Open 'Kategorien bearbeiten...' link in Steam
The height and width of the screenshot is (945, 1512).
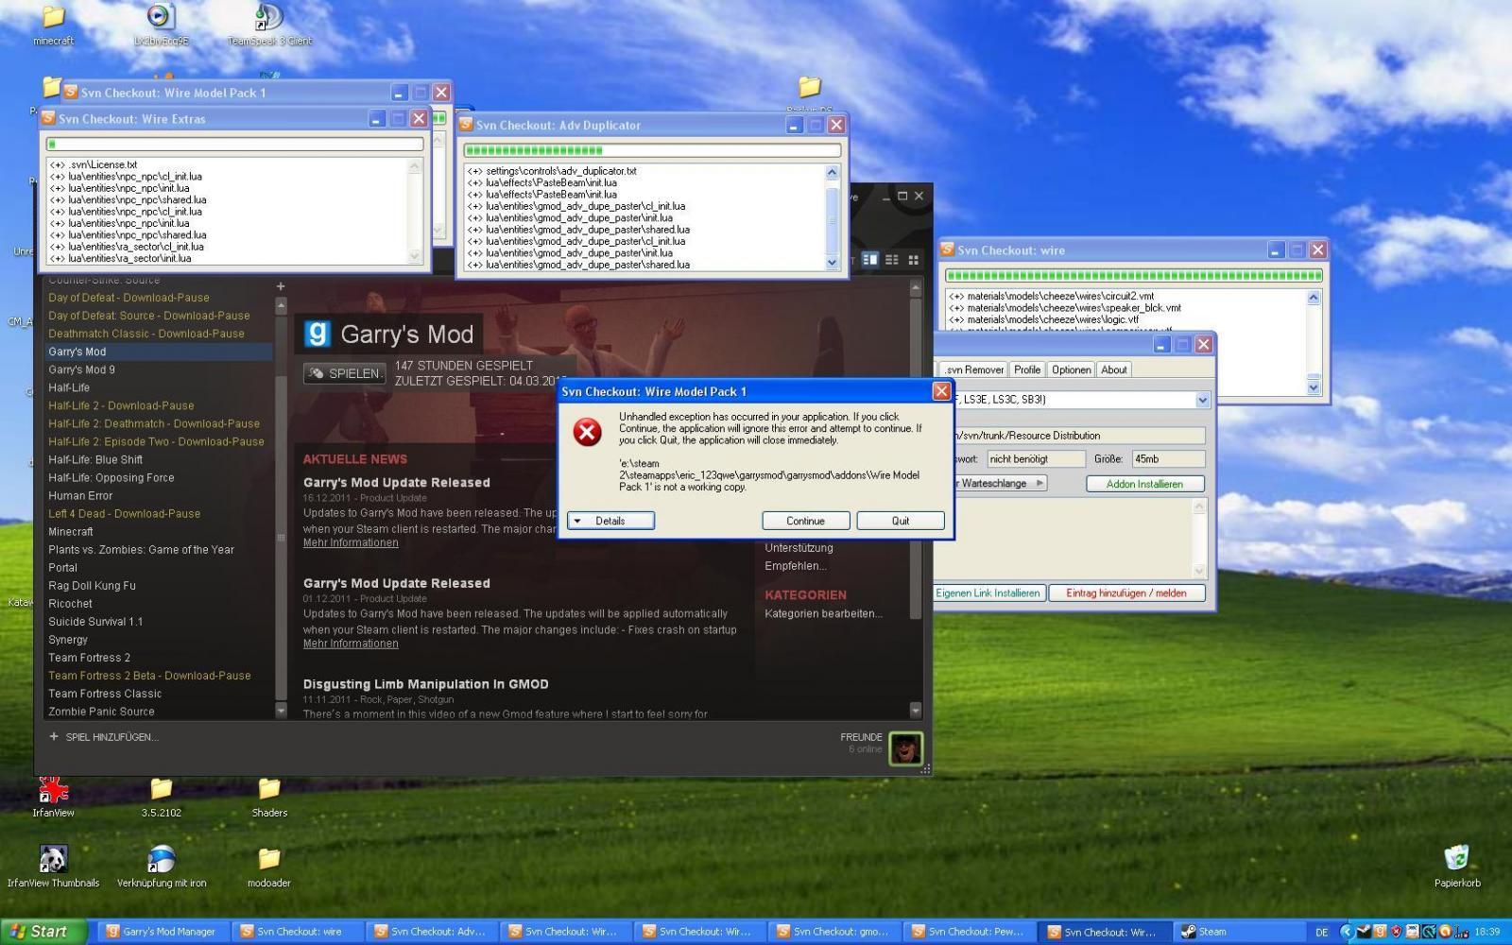point(823,613)
